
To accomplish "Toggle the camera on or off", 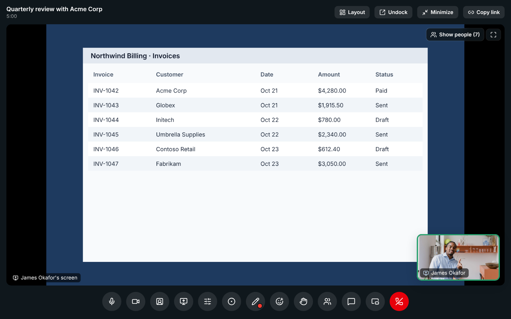I will pos(136,301).
